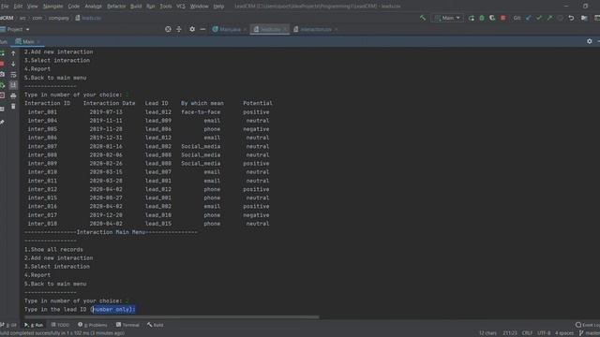Open the TODO tool window
Viewport: 600px width, 337px height.
[x=60, y=325]
